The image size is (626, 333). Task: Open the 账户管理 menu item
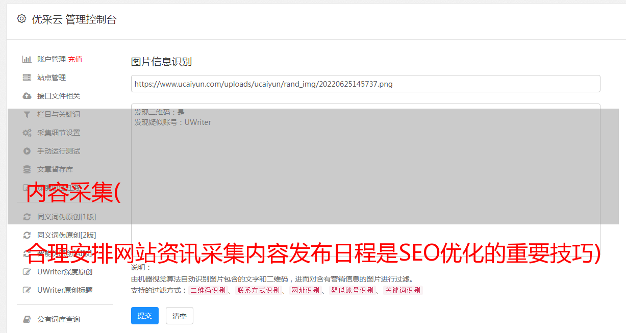click(x=51, y=59)
